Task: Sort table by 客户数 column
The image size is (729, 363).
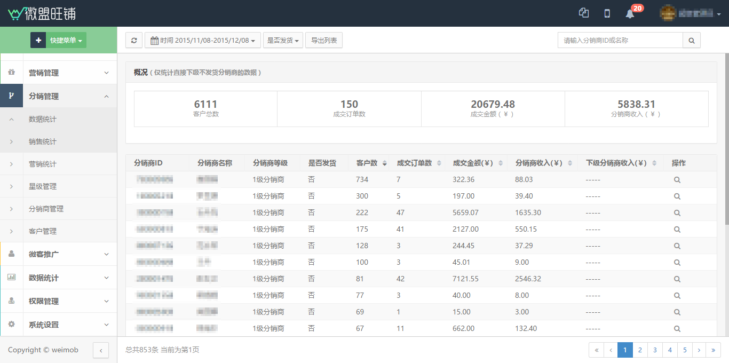Action: (383, 163)
